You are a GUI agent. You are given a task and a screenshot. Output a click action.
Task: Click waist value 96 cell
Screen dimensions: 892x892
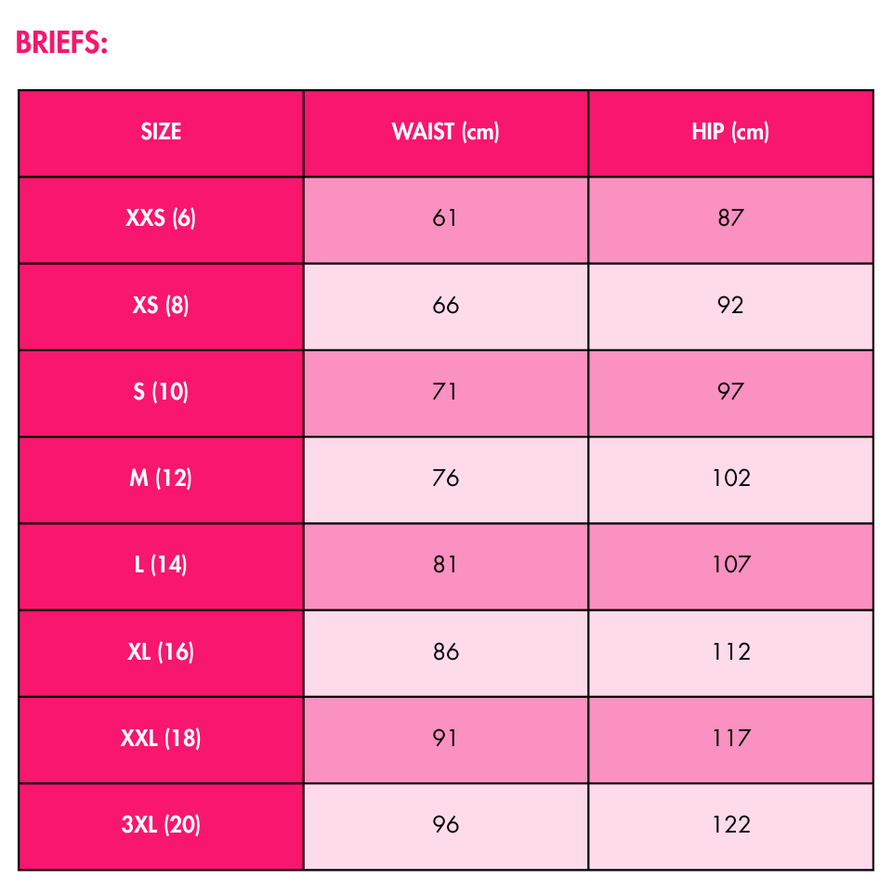pos(445,825)
